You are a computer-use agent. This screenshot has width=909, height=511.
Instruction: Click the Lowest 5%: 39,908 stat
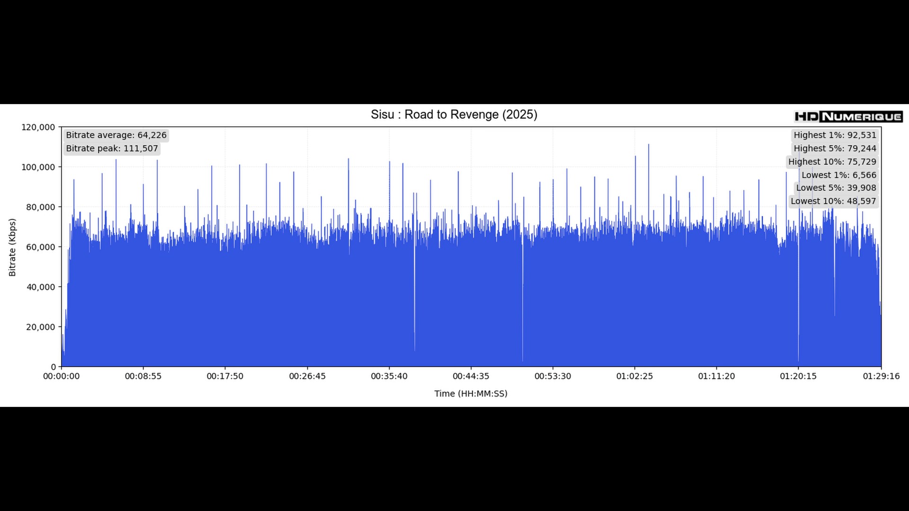coord(836,188)
